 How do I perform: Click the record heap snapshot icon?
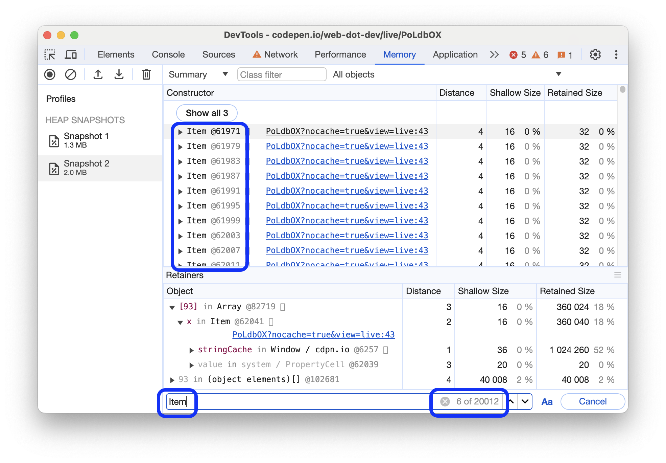(x=51, y=74)
